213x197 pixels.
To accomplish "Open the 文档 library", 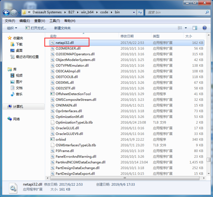I will [17, 88].
